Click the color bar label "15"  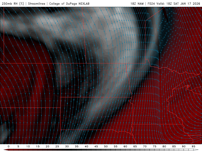(x=38, y=146)
